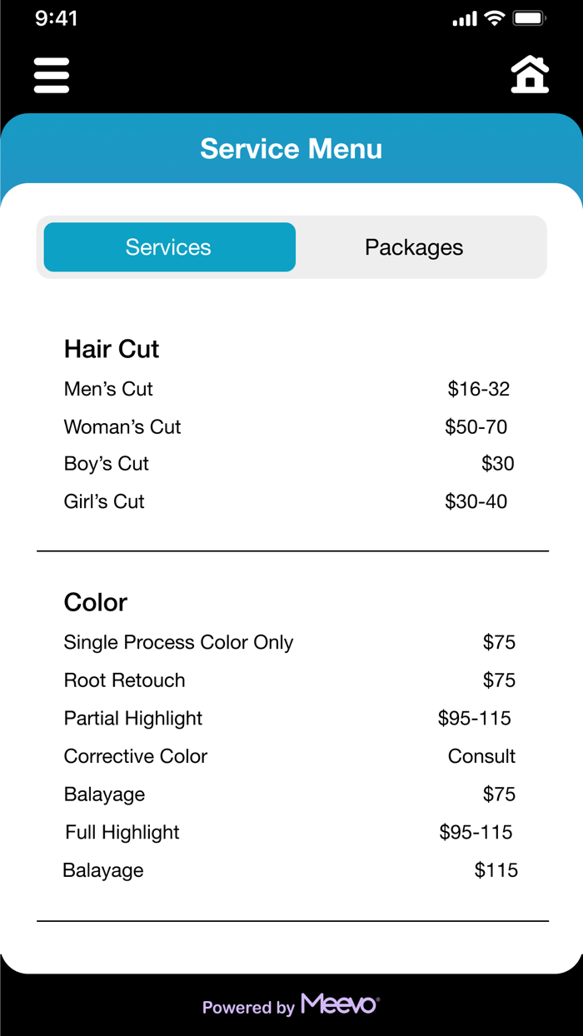Click the cellular signal bars icon
This screenshot has width=583, height=1036.
click(464, 17)
